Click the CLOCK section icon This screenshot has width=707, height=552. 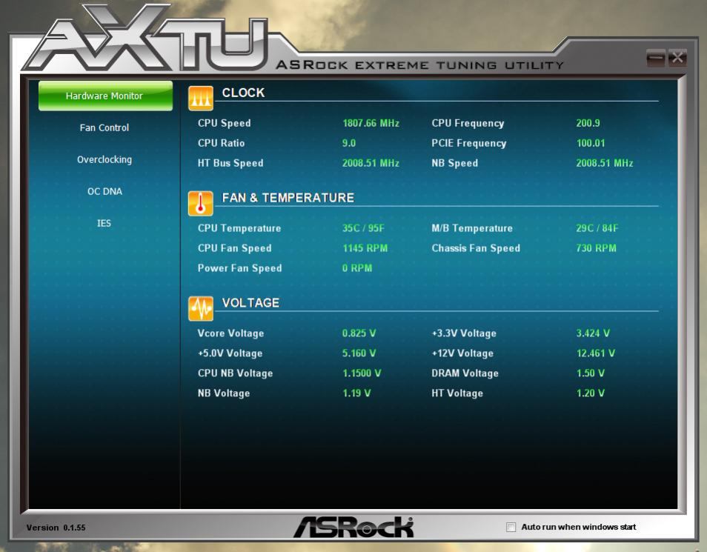click(x=201, y=99)
